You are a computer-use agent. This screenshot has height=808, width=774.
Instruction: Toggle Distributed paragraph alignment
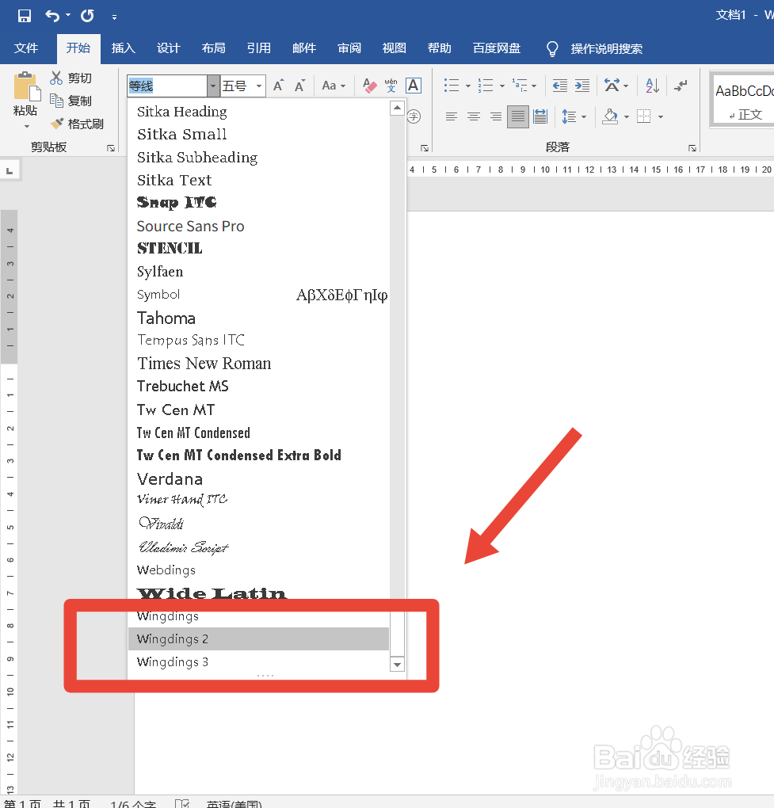(x=540, y=116)
